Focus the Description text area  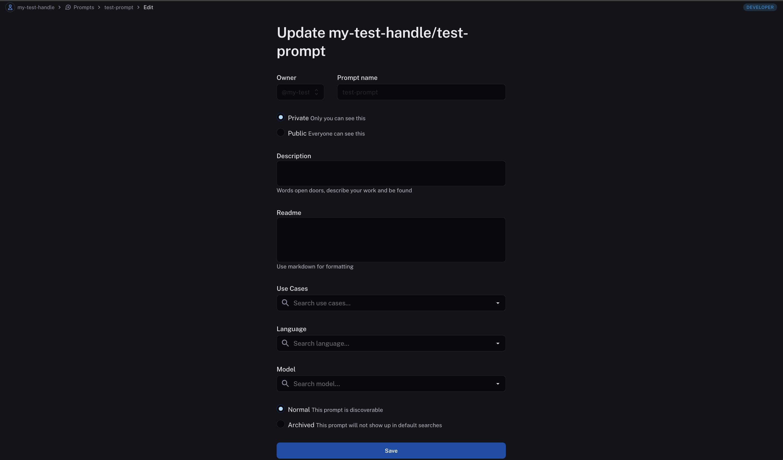391,173
